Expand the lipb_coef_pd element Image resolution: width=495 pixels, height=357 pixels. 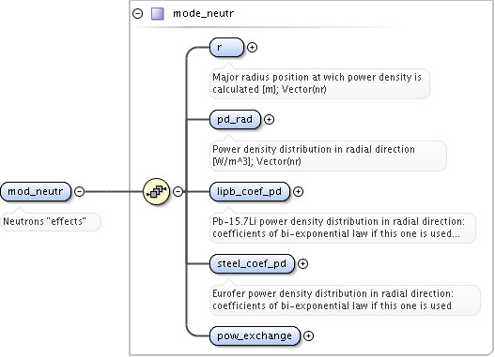[298, 191]
